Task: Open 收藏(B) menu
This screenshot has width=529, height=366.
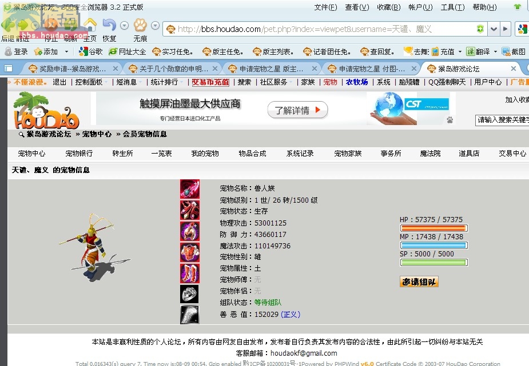Action: (x=389, y=7)
